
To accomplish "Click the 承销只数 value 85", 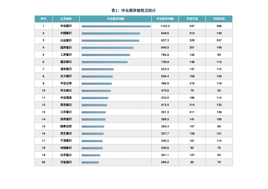I will 192,162.
